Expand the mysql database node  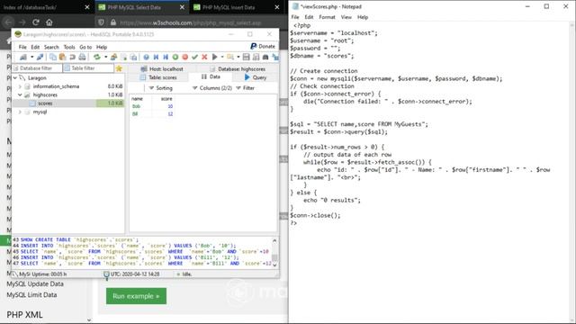(x=20, y=112)
